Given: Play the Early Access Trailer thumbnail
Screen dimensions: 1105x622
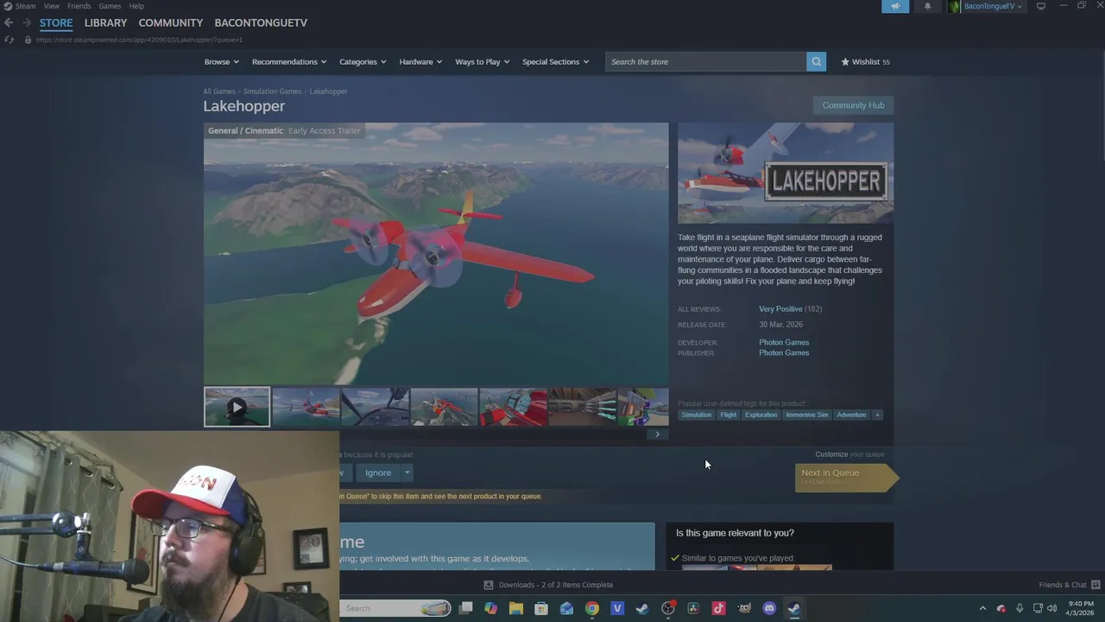Looking at the screenshot, I should (237, 407).
